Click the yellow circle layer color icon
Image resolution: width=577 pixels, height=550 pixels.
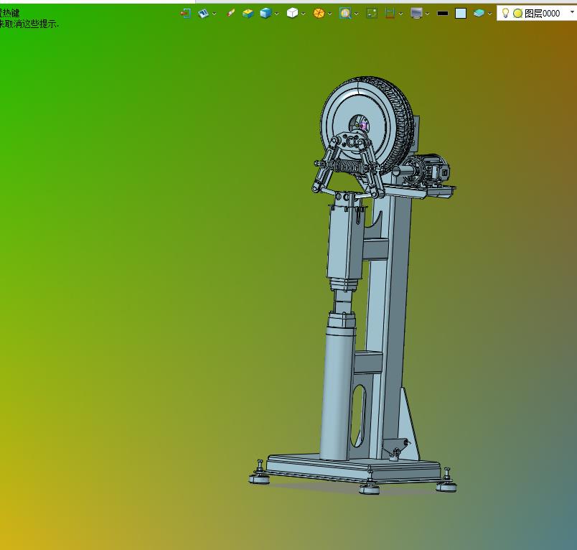point(517,14)
